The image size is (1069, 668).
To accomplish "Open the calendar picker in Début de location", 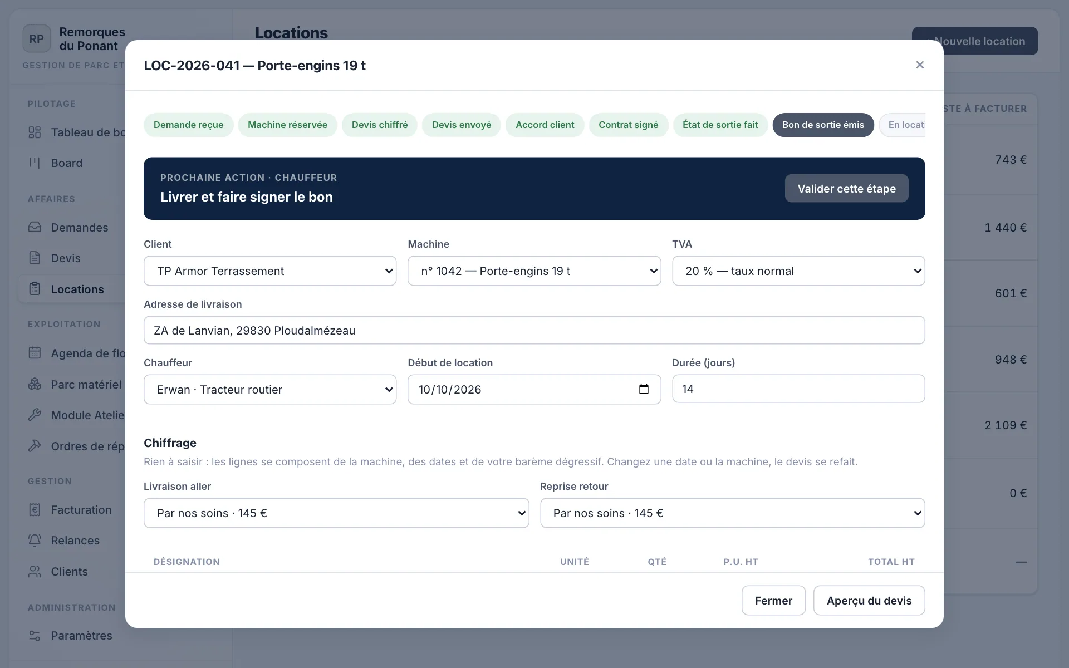I will [644, 389].
